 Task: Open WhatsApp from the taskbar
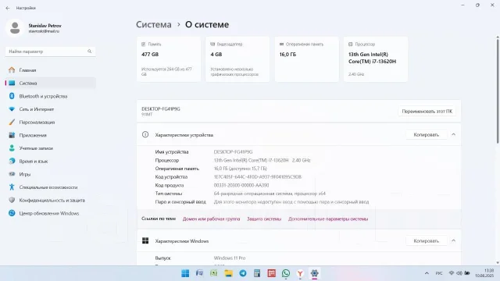(286, 273)
